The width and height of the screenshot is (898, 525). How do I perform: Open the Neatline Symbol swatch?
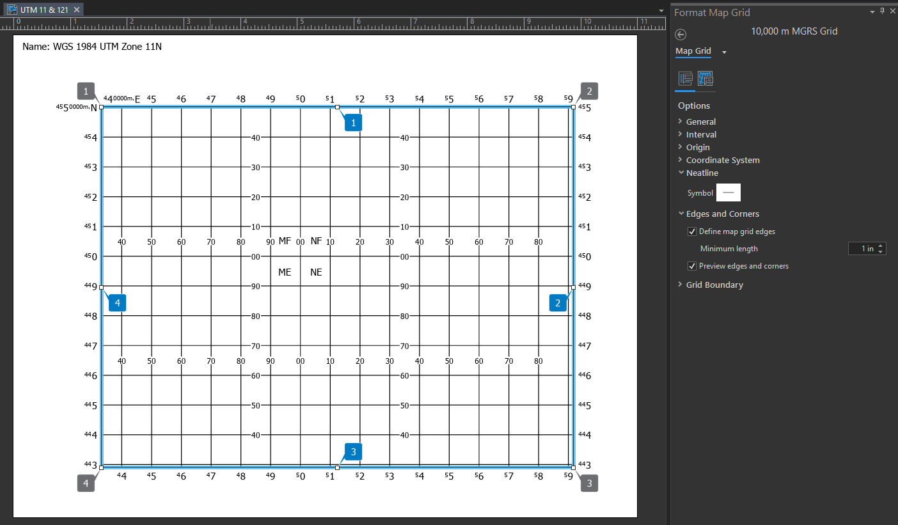click(729, 192)
